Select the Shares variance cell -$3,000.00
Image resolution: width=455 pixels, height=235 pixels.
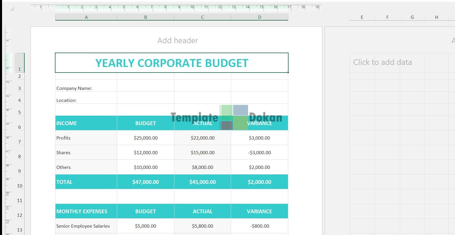click(259, 152)
